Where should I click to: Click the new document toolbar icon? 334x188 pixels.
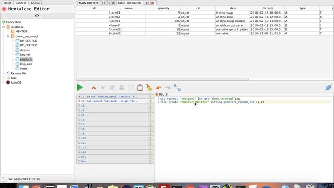point(112,88)
